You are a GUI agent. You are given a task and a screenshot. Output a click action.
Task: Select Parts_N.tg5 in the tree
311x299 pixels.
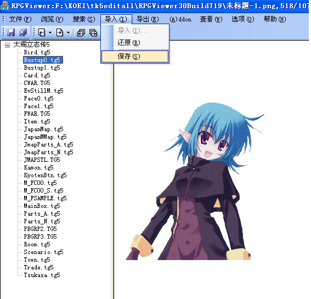pyautogui.click(x=42, y=222)
